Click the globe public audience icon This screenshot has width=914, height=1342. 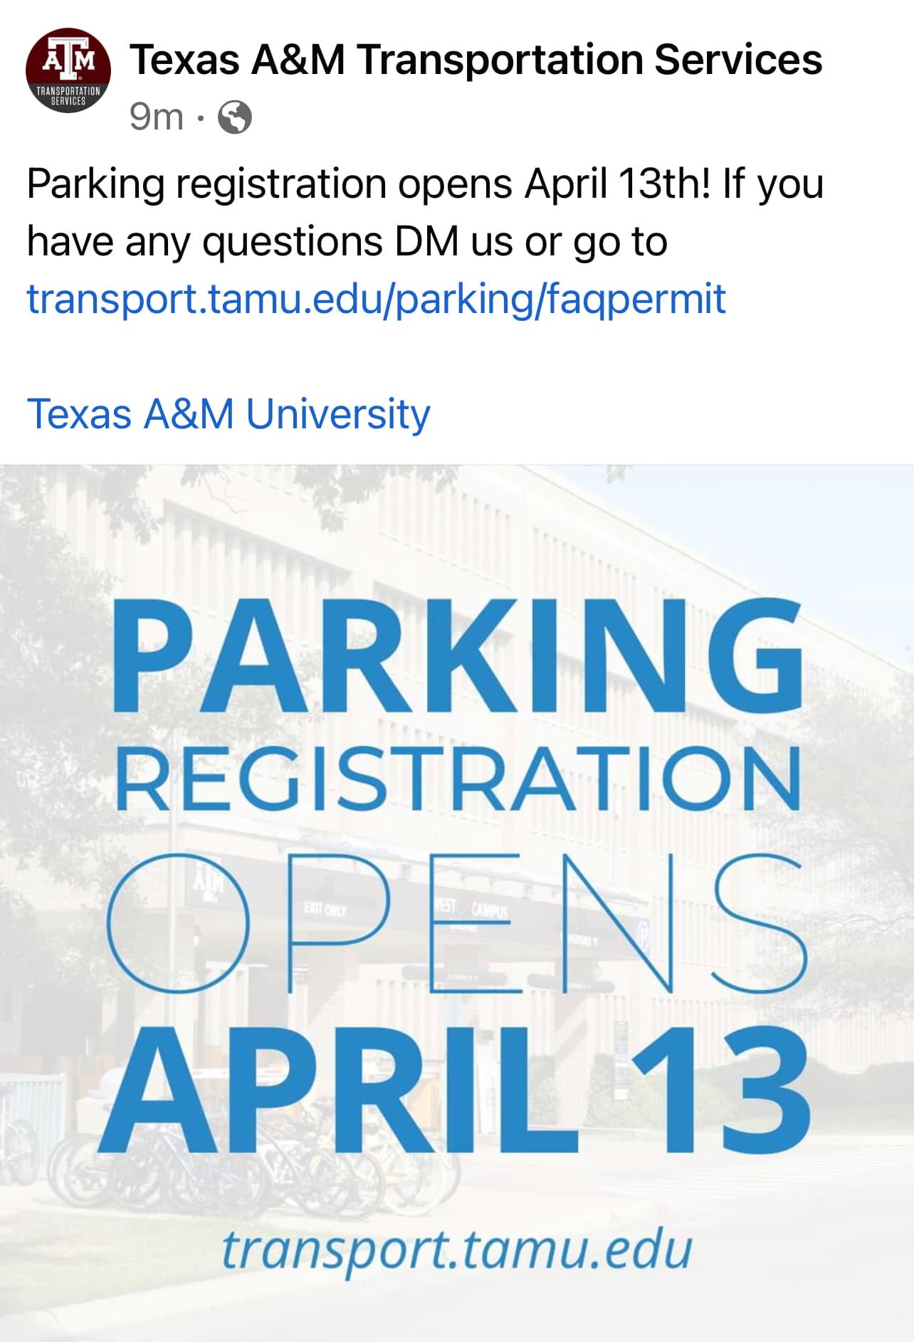coord(234,117)
